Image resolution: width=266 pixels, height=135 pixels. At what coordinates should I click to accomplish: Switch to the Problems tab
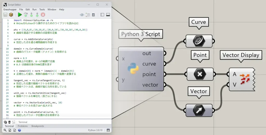click(x=23, y=126)
